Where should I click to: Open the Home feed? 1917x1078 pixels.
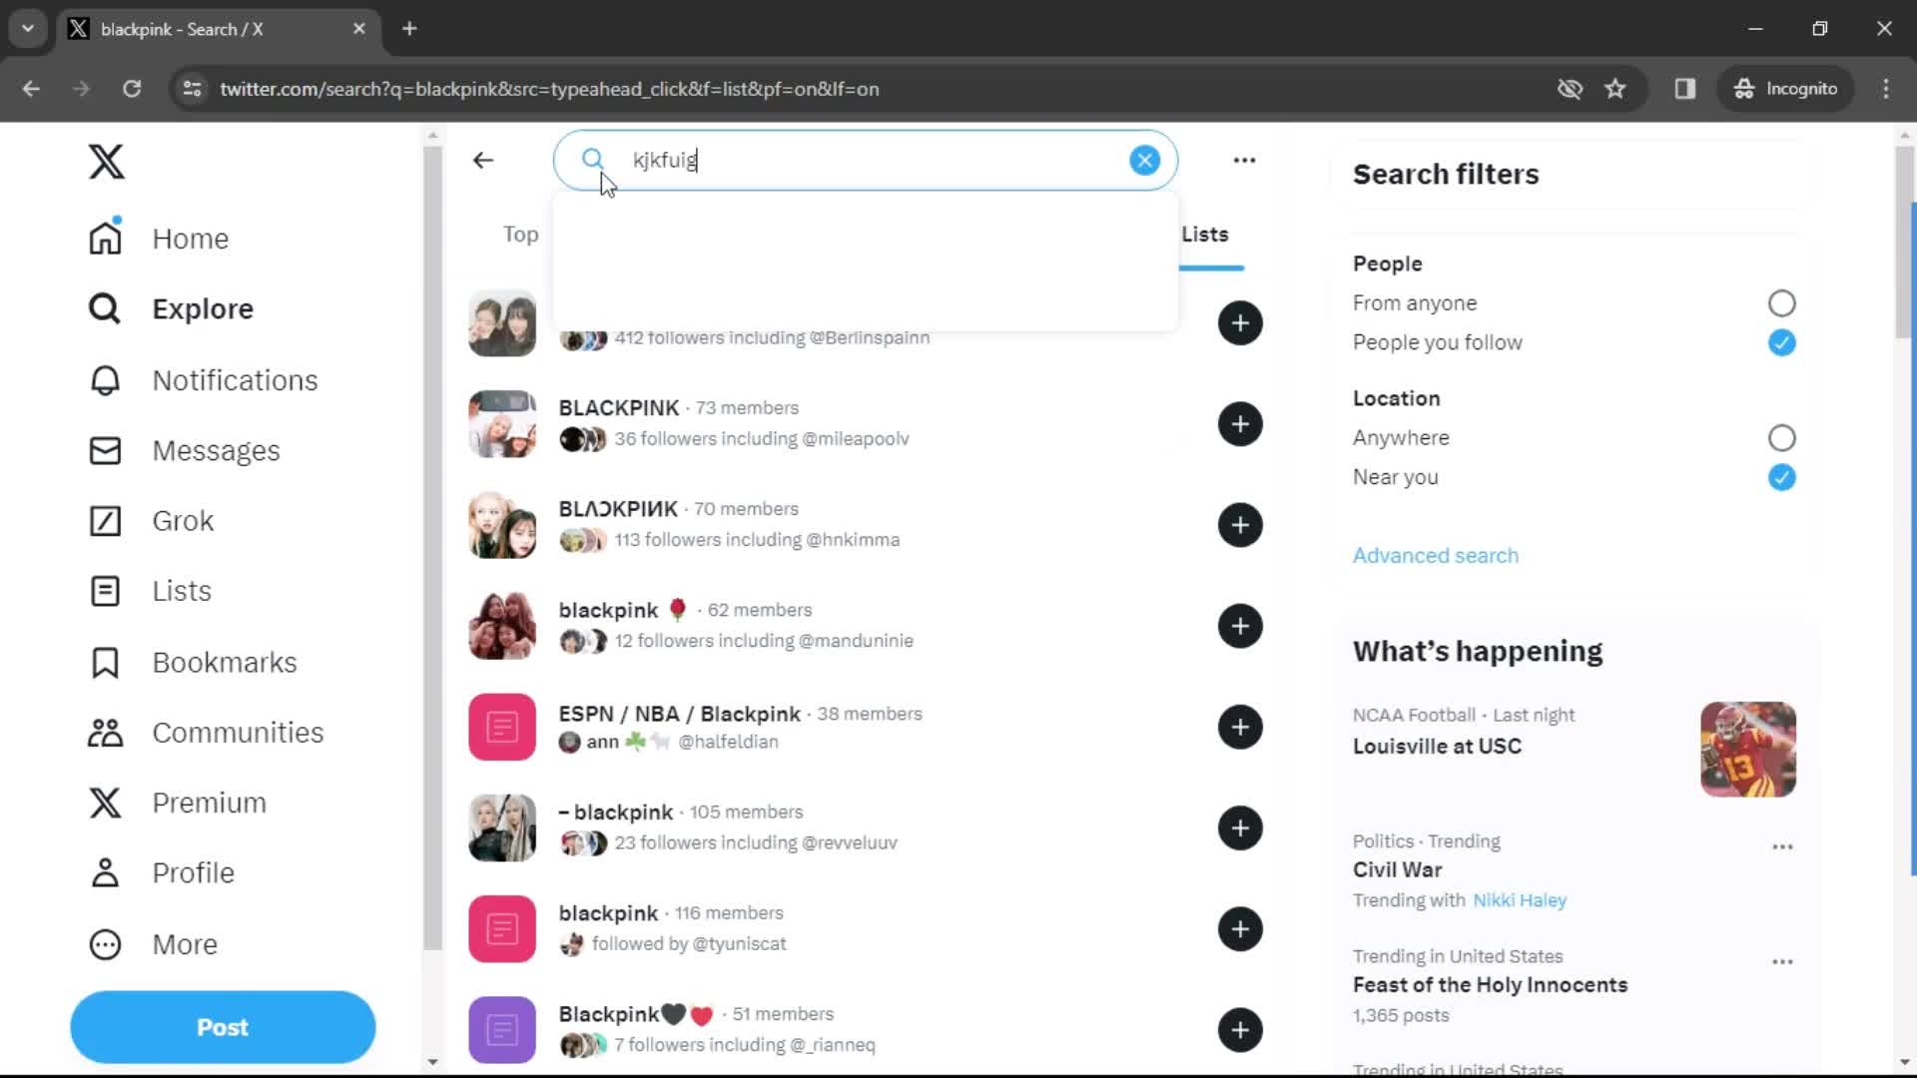click(x=190, y=239)
